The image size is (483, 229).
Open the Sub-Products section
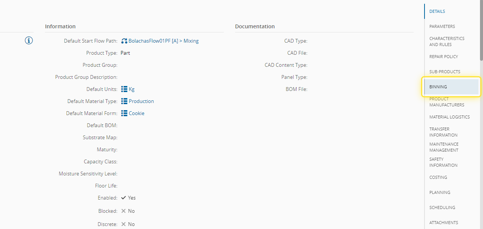(x=445, y=72)
